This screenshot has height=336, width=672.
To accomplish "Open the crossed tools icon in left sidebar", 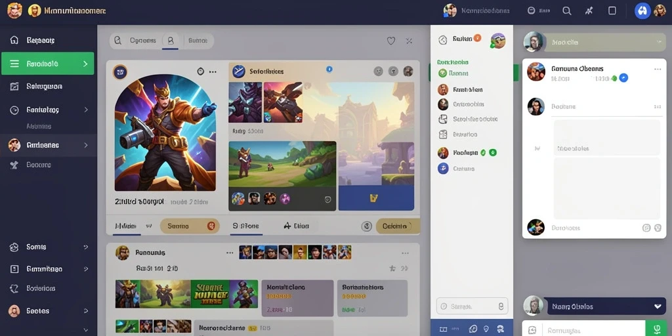I will tap(14, 165).
